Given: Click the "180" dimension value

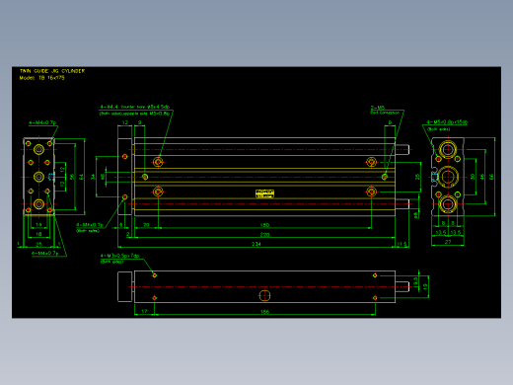Looking at the screenshot, I should tap(264, 225).
